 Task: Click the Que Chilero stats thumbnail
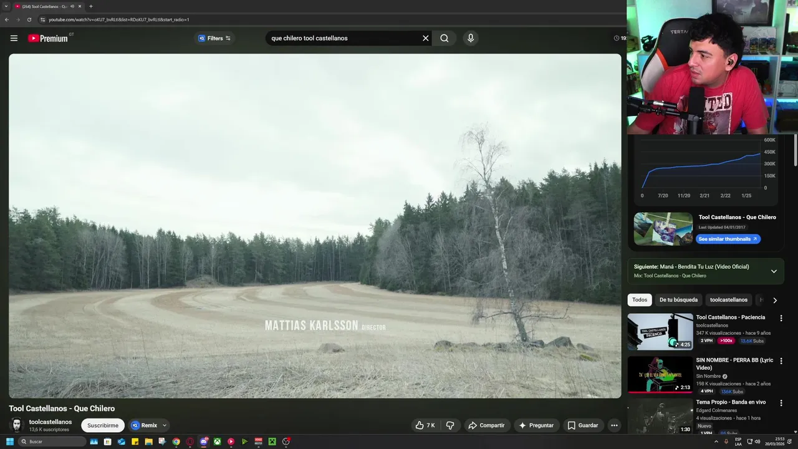click(663, 229)
